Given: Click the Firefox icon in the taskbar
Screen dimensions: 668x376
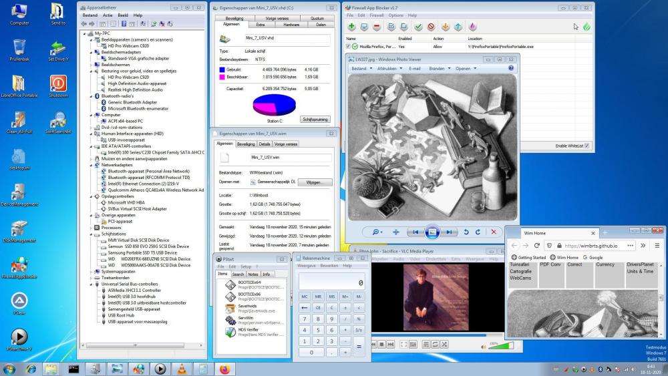Looking at the screenshot, I should coord(224,368).
